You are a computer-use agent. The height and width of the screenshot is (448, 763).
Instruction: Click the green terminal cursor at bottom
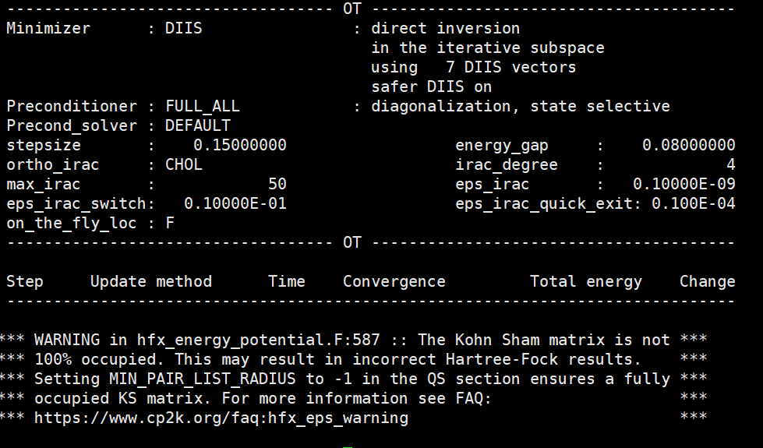tap(348, 446)
